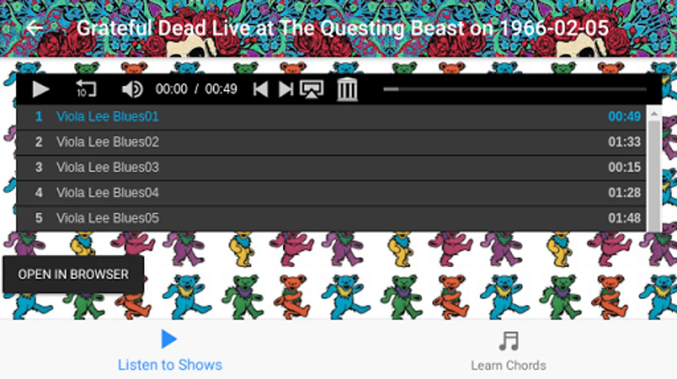Image resolution: width=677 pixels, height=379 pixels.
Task: Play track 2 Viola Lee Blues02
Action: click(331, 142)
